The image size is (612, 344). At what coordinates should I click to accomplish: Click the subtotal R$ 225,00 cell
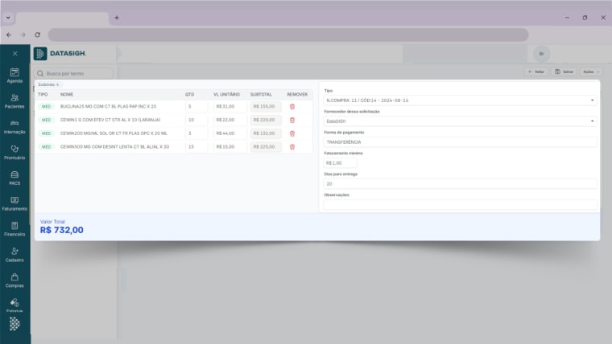click(266, 147)
